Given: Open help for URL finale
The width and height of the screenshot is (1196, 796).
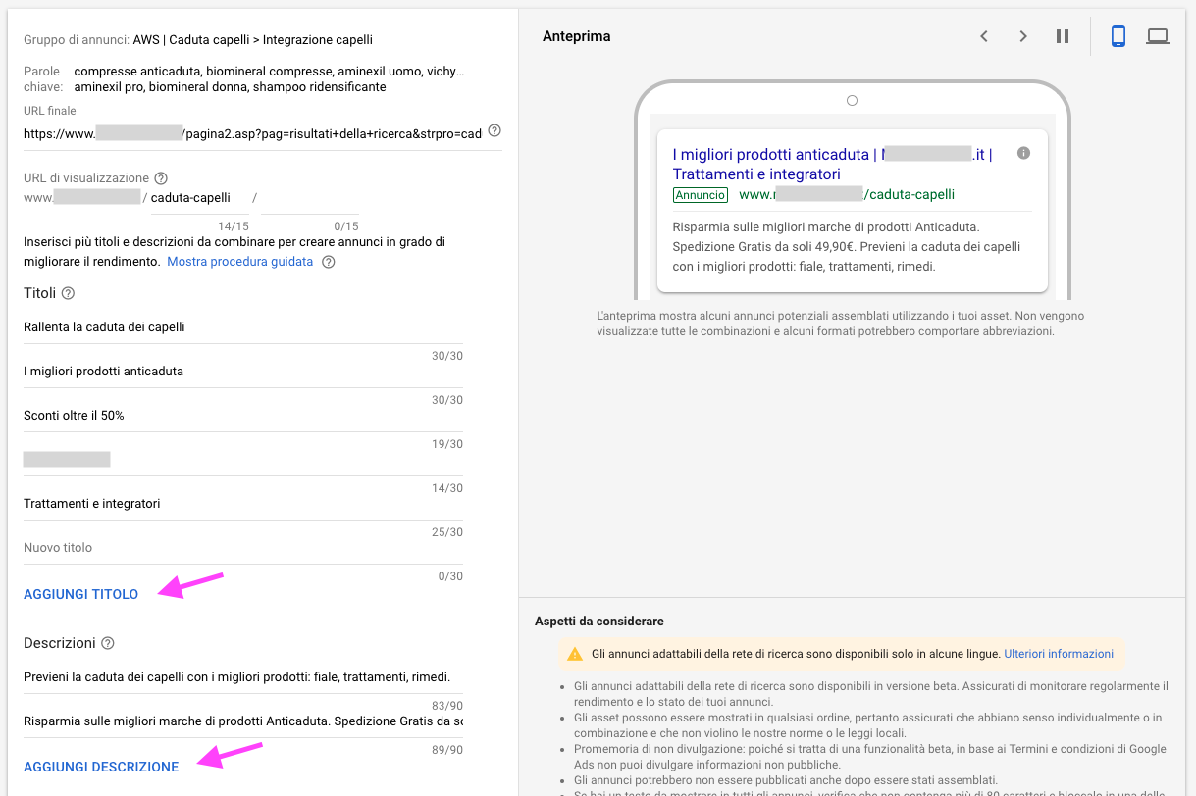Looking at the screenshot, I should tap(494, 130).
